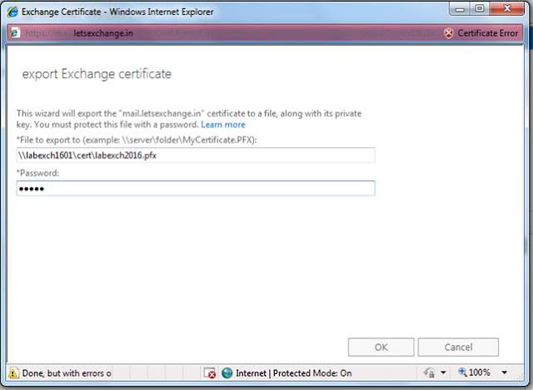Viewport: 533px width, 390px height.
Task: Focus the Password input field
Action: (x=196, y=188)
